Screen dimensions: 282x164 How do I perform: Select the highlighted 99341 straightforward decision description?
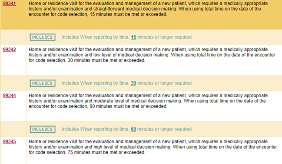(x=148, y=9)
